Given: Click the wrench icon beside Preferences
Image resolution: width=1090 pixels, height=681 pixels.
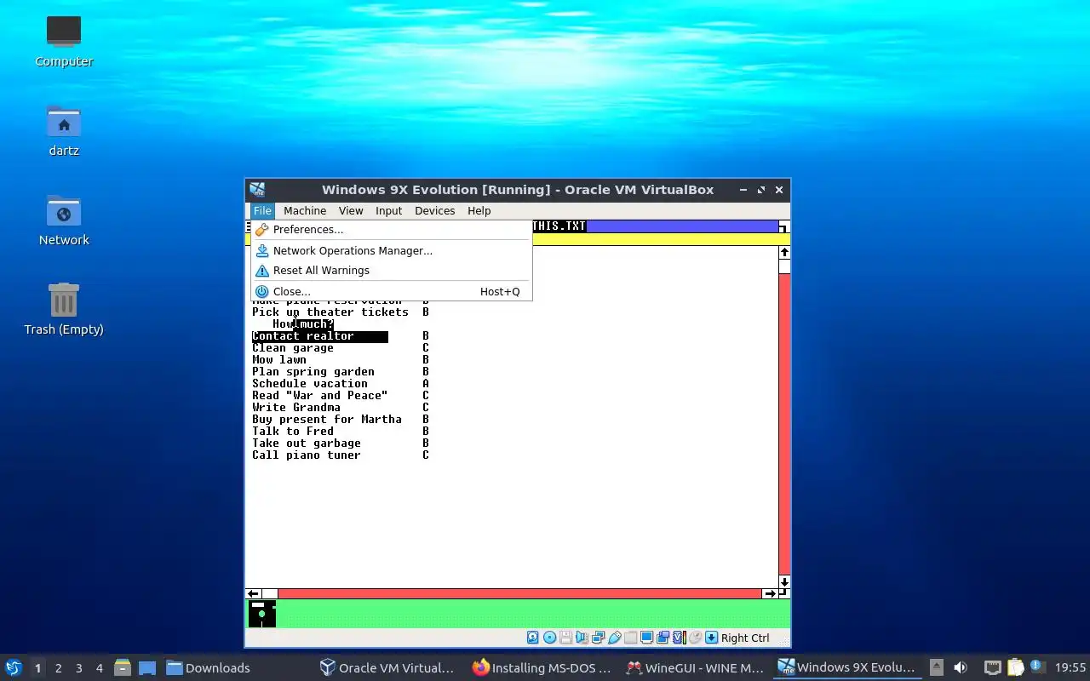Looking at the screenshot, I should [262, 230].
